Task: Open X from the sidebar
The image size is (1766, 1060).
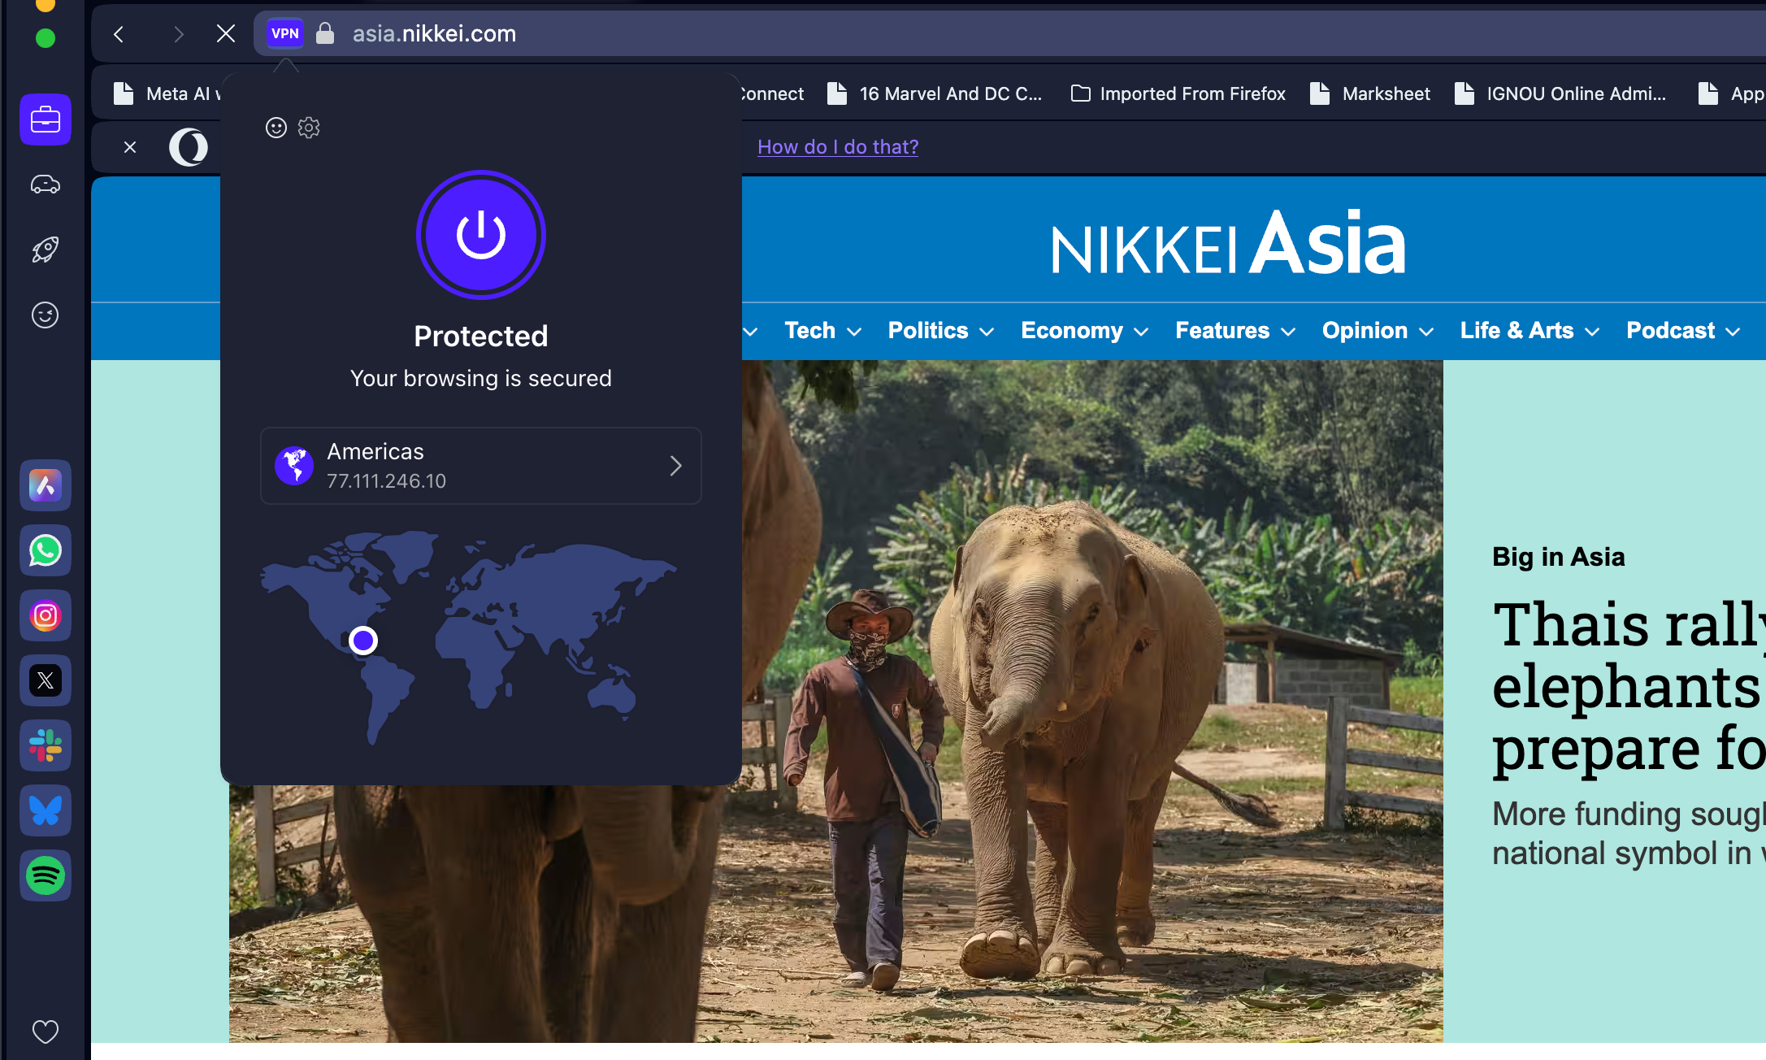Action: [x=45, y=680]
